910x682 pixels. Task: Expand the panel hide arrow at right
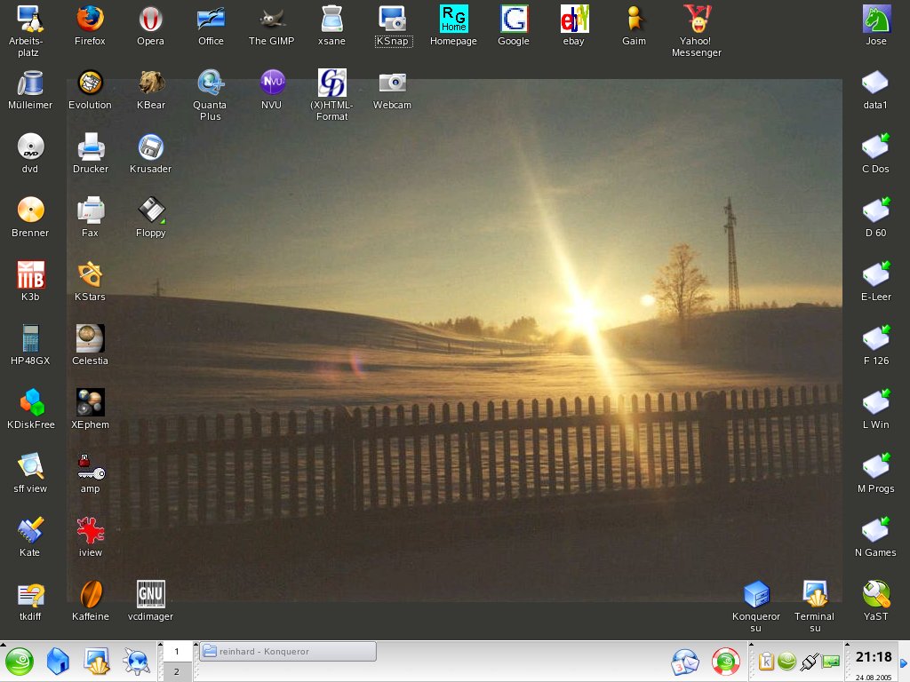point(904,662)
